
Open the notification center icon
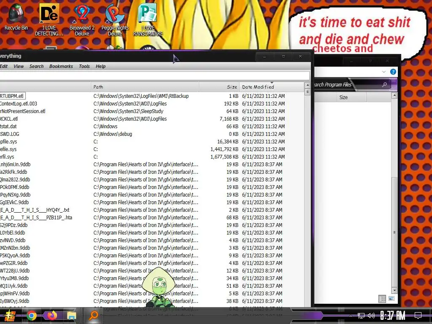418,316
